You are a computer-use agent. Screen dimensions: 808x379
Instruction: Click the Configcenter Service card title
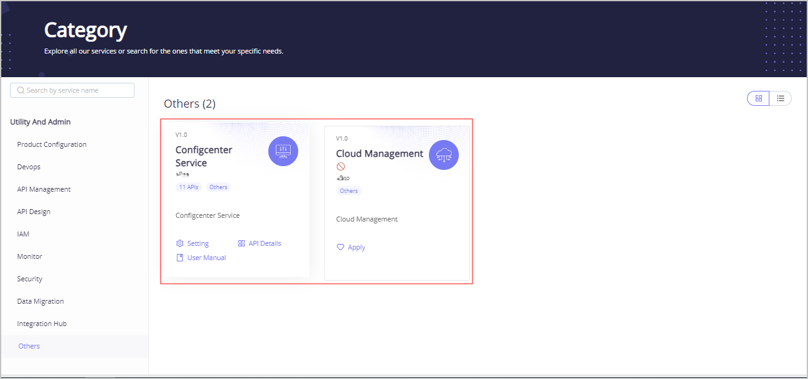click(x=204, y=156)
